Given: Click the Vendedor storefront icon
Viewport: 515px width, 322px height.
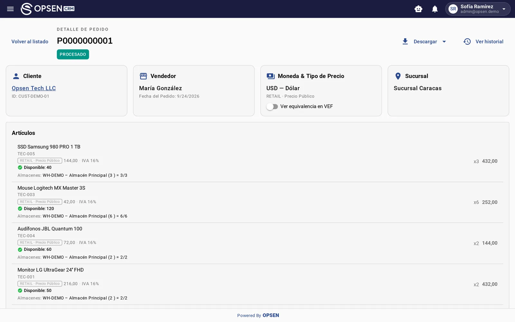Looking at the screenshot, I should click(x=143, y=76).
